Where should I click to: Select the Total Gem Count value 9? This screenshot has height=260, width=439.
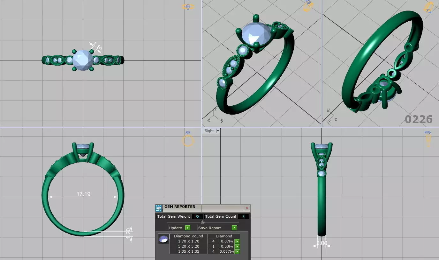[243, 216]
